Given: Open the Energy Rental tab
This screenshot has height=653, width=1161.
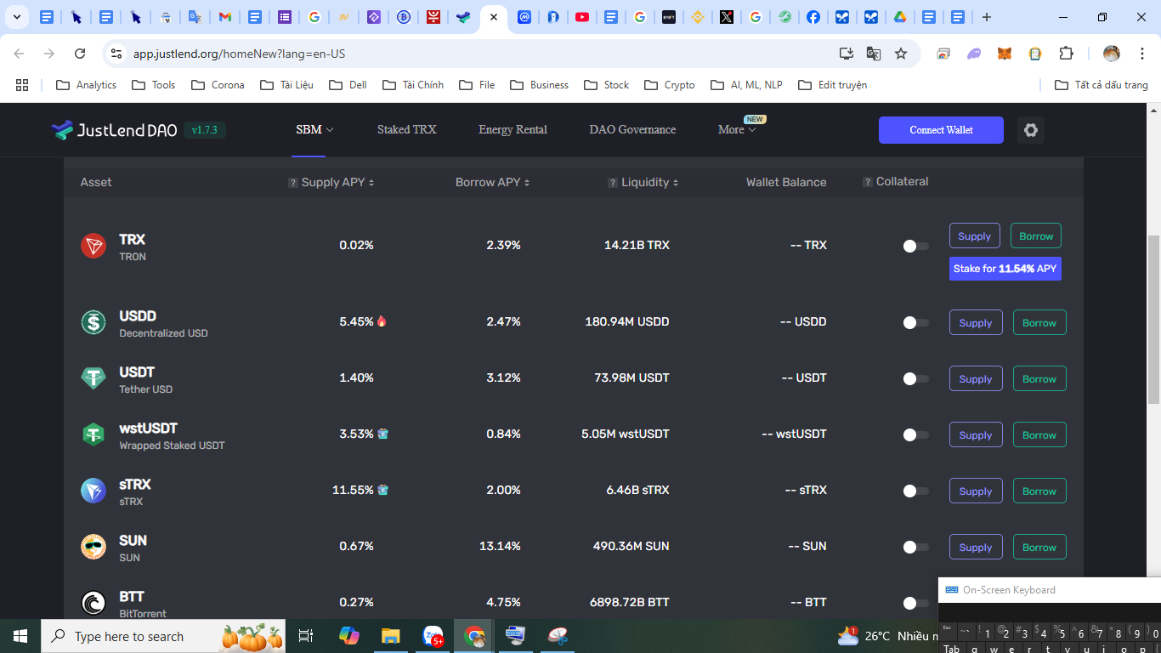Looking at the screenshot, I should [513, 130].
